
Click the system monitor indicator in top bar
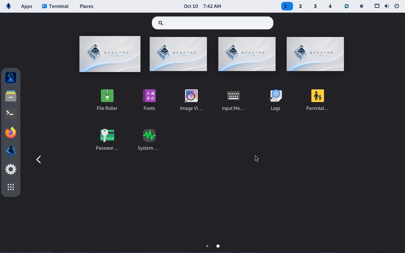[346, 6]
